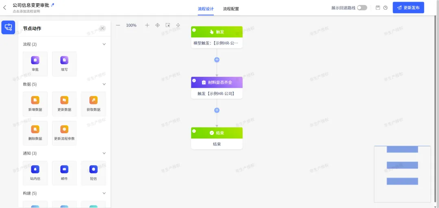Click the 模型触发 node description text
Image resolution: width=439 pixels, height=208 pixels.
tap(216, 43)
